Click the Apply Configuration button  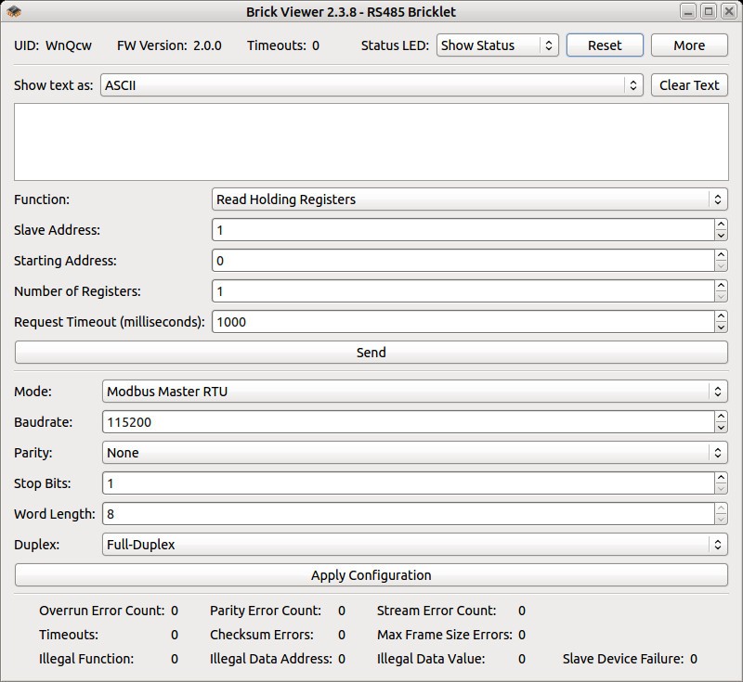pyautogui.click(x=371, y=575)
